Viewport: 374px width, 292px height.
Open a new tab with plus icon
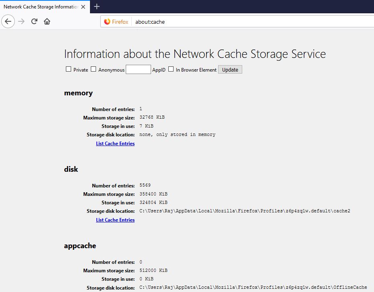tap(96, 7)
